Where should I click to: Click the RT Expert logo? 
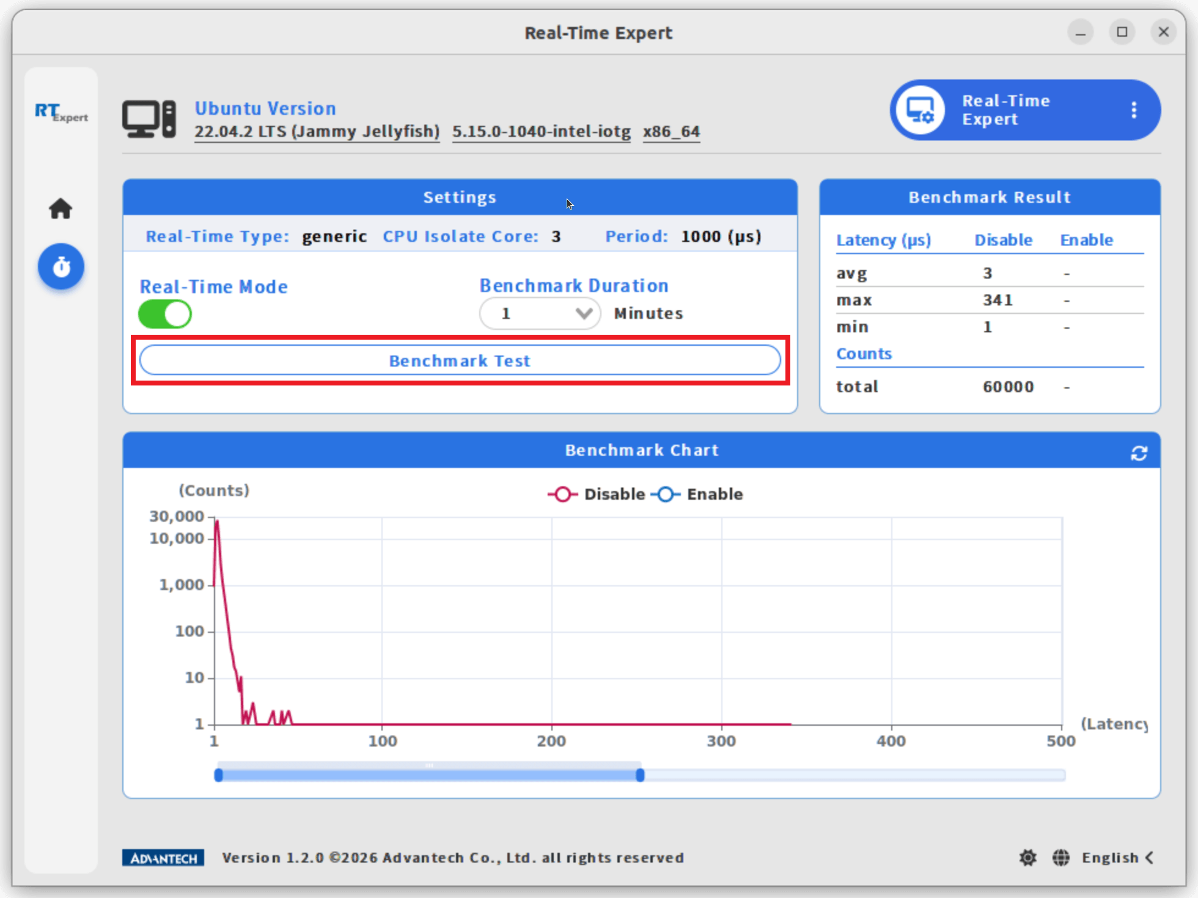click(x=61, y=112)
